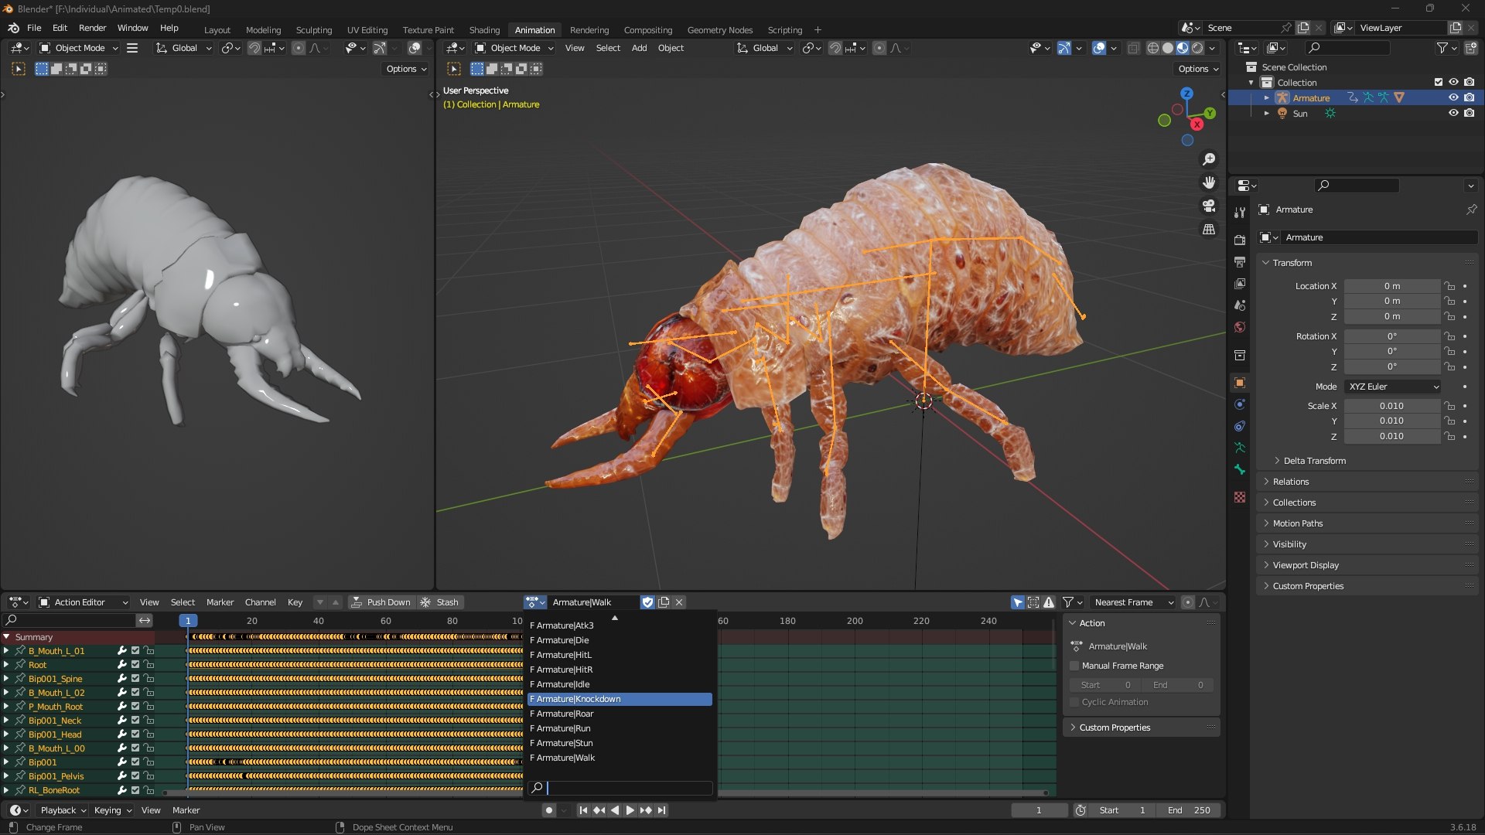
Task: Click the Push Down button
Action: point(381,602)
